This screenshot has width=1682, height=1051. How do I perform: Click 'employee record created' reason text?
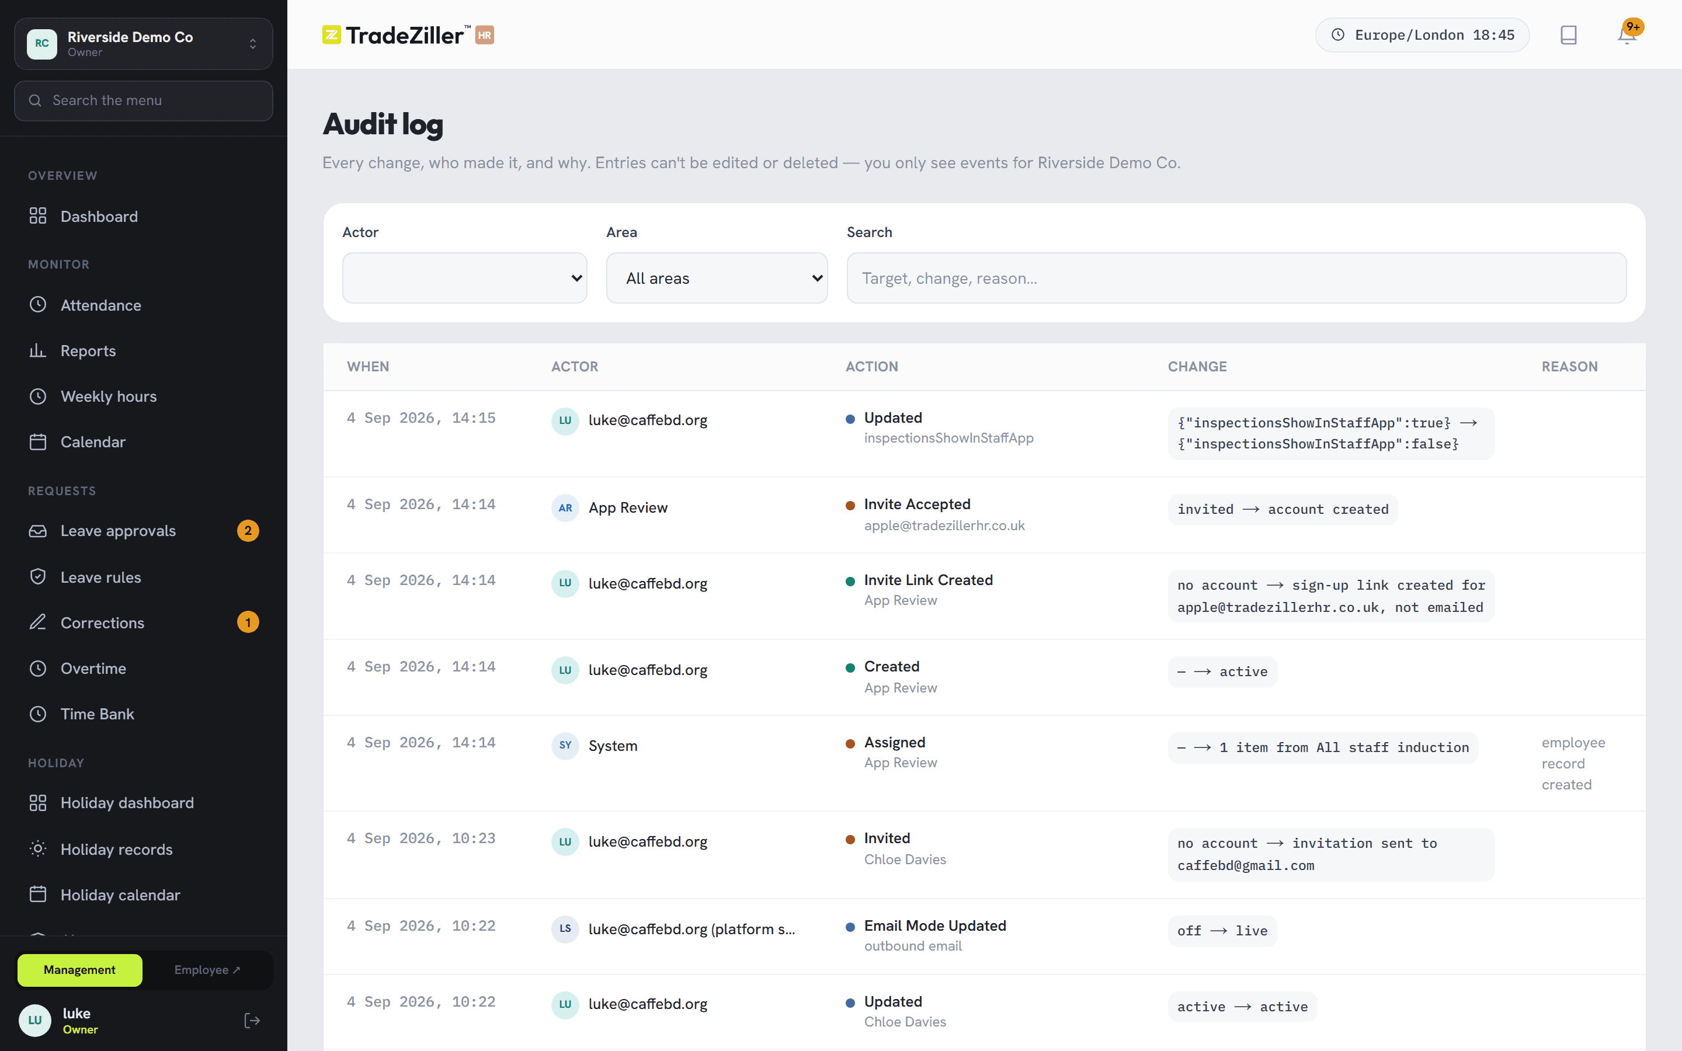[x=1573, y=764]
